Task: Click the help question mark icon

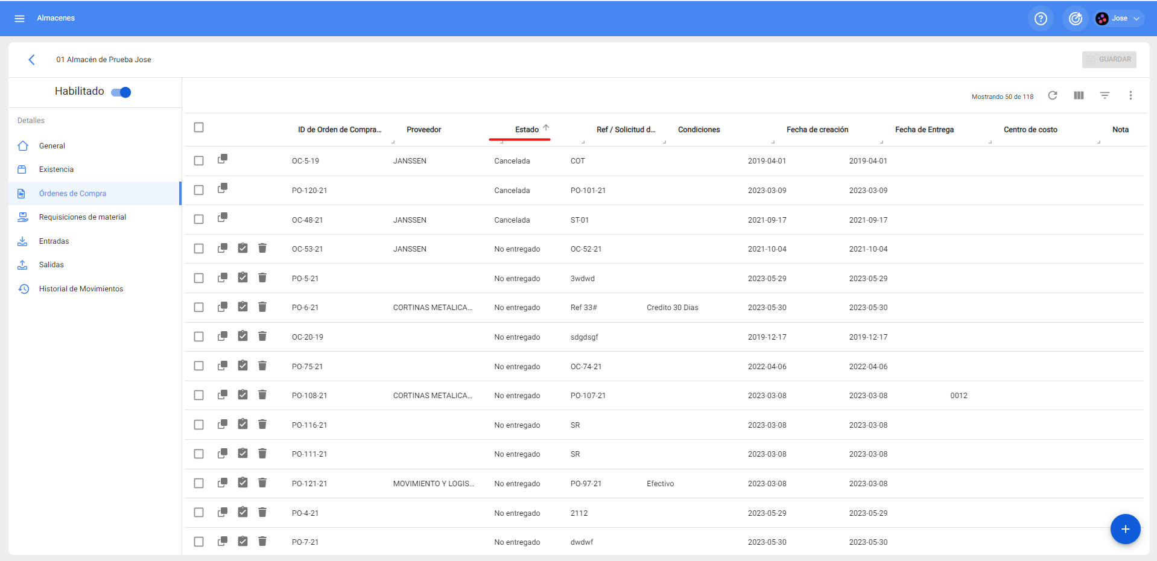Action: pyautogui.click(x=1041, y=19)
